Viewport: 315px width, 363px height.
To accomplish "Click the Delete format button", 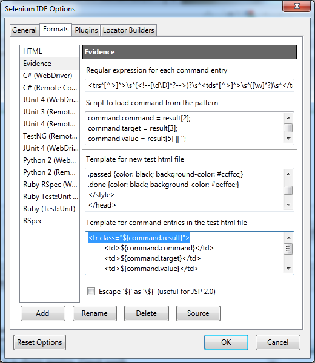I will 147,313.
